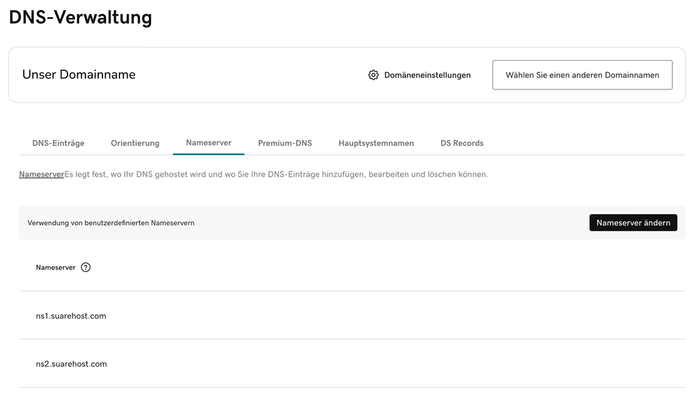Switch to the DS Records tab

pyautogui.click(x=461, y=143)
